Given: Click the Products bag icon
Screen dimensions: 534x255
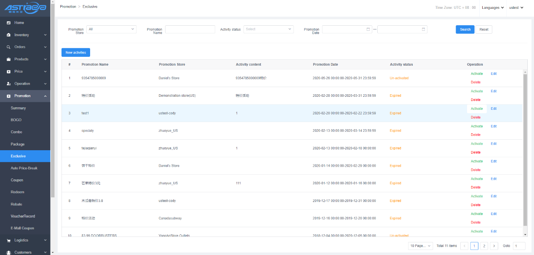Looking at the screenshot, I should coord(8,59).
